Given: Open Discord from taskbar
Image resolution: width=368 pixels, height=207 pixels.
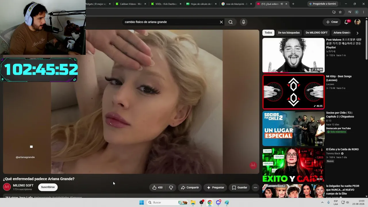Looking at the screenshot, I should coord(218,202).
